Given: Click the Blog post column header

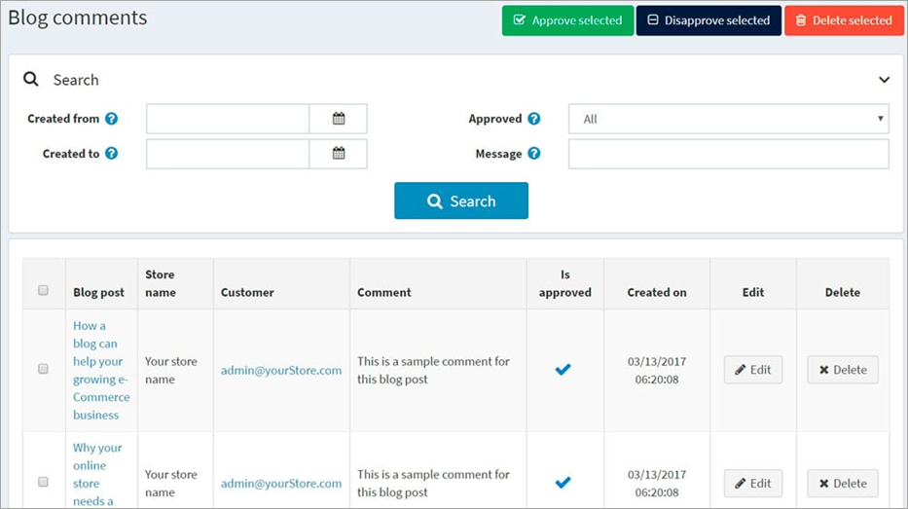Looking at the screenshot, I should tap(98, 292).
